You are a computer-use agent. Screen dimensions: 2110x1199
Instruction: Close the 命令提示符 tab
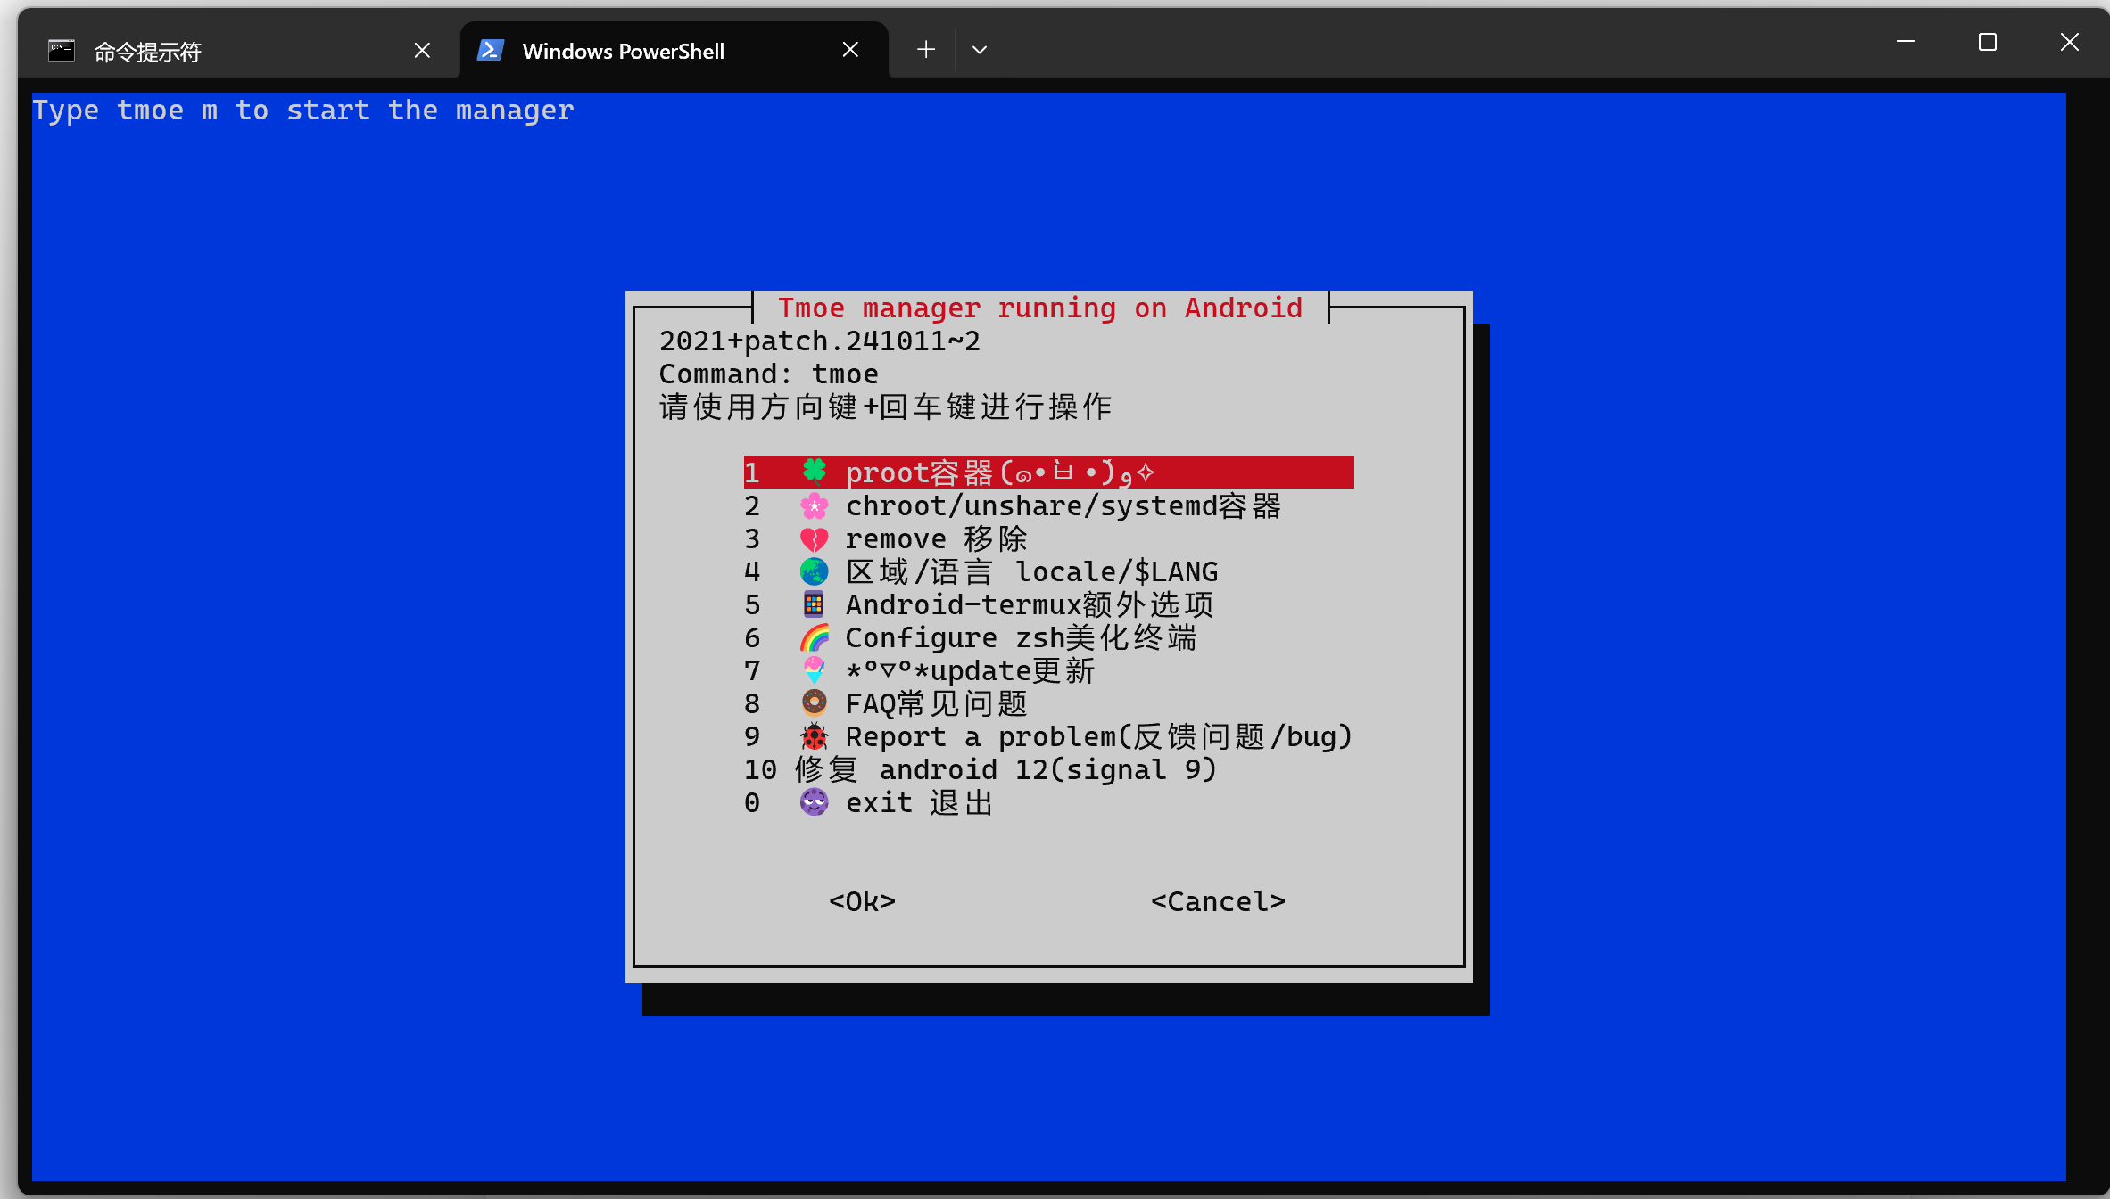coord(422,50)
